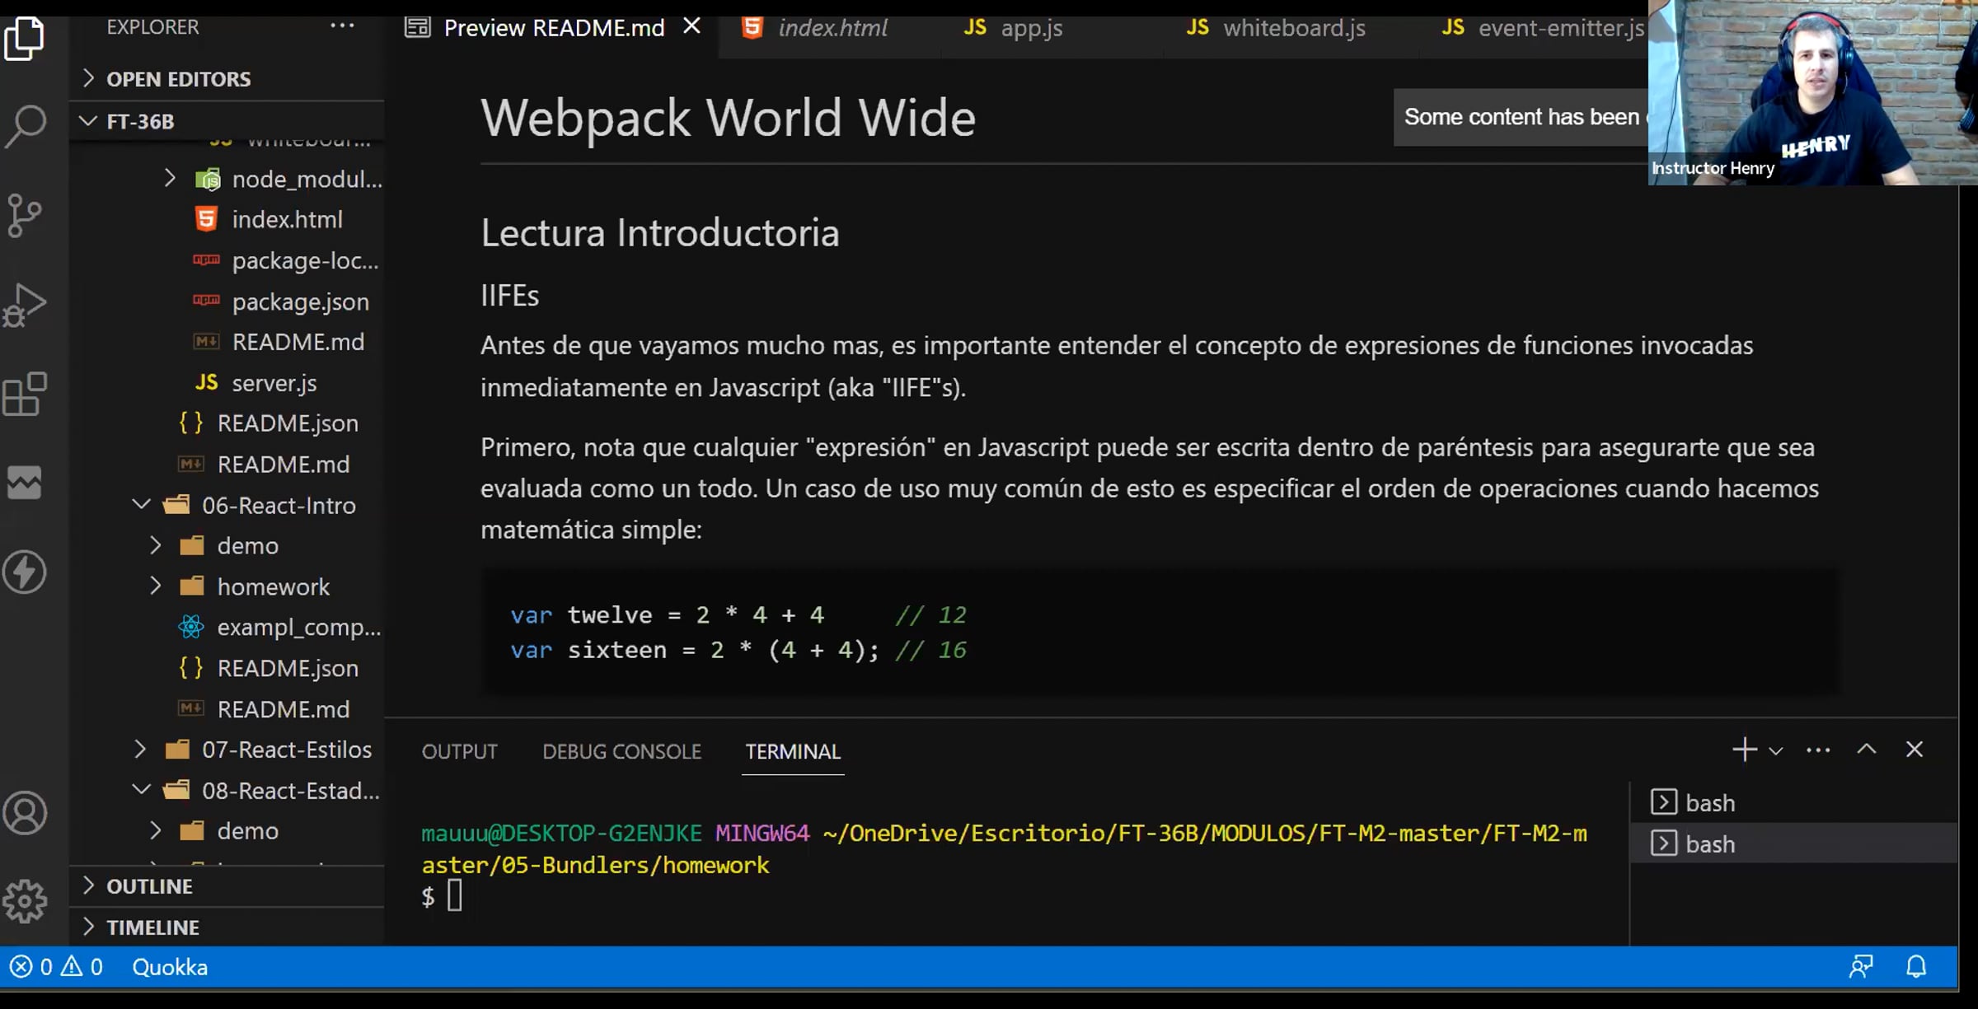
Task: Select the second bash terminal entry
Action: coord(1710,844)
